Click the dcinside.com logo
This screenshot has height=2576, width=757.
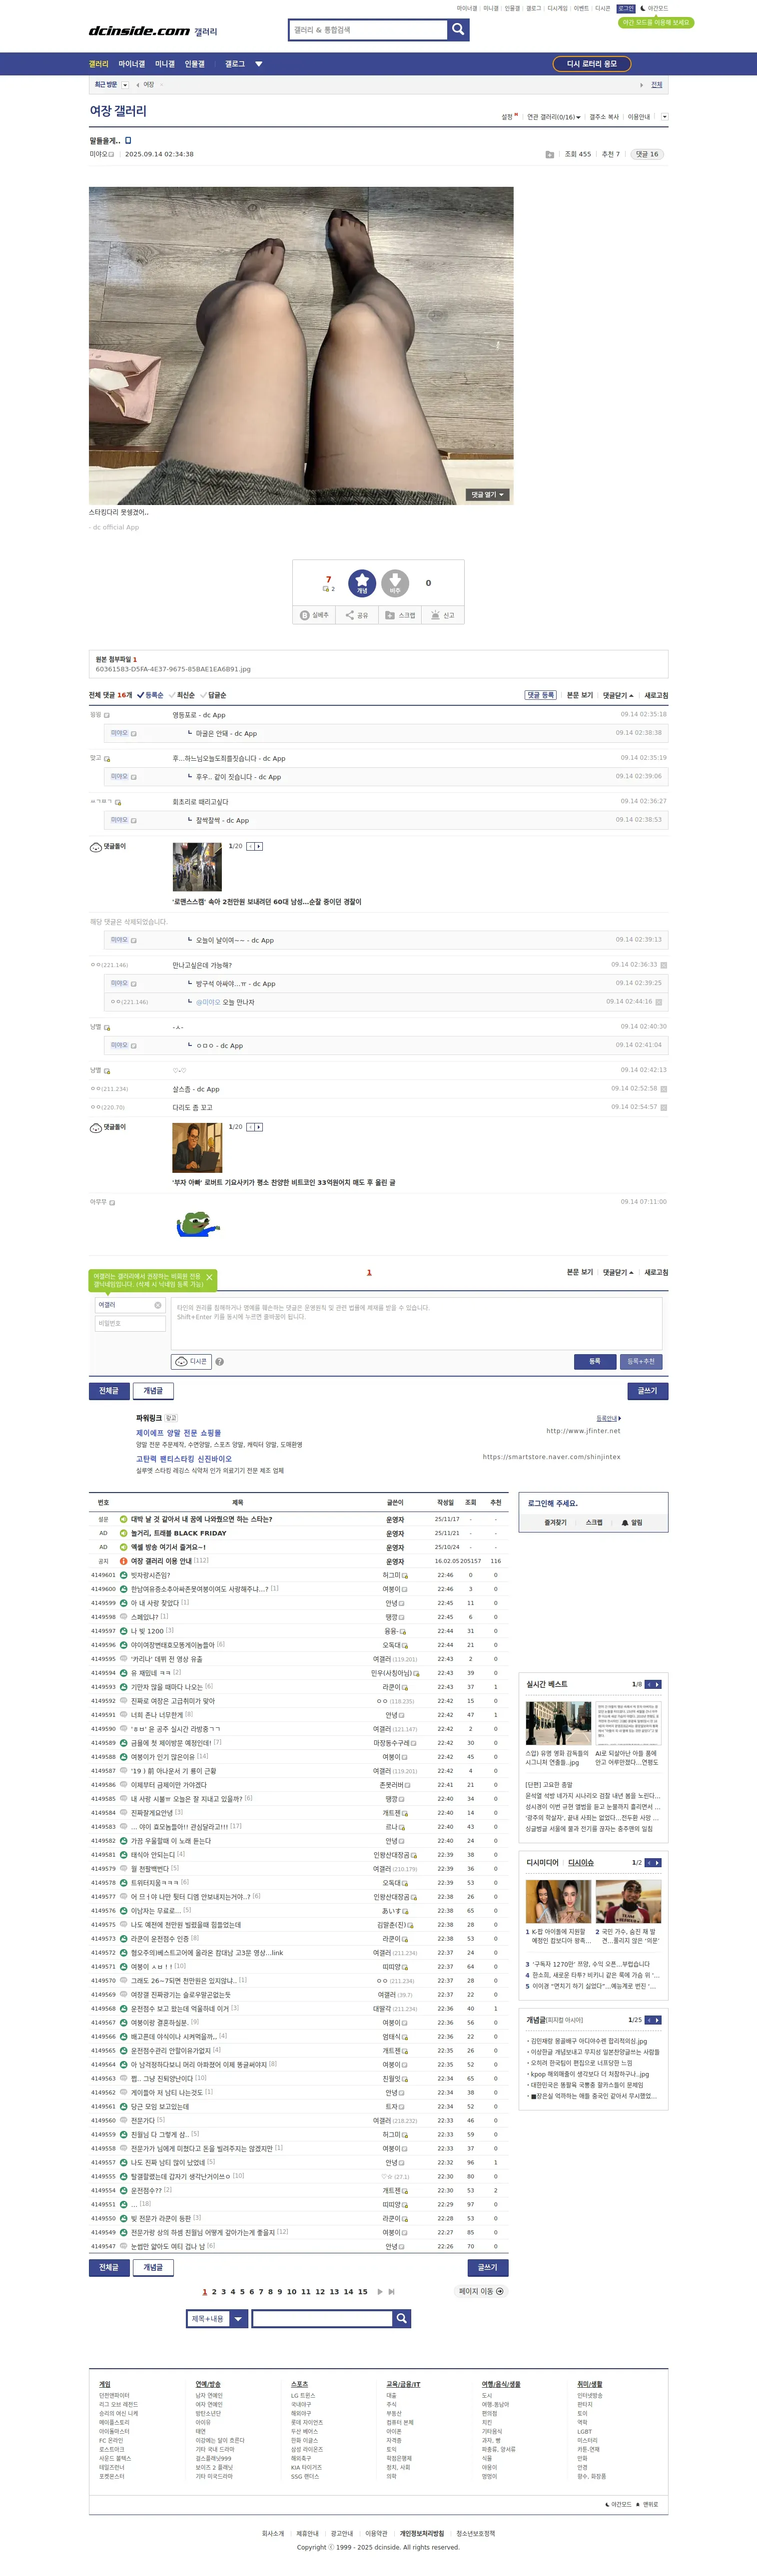point(139,31)
